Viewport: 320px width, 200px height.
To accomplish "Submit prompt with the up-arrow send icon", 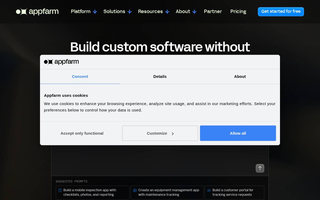I will (x=260, y=168).
